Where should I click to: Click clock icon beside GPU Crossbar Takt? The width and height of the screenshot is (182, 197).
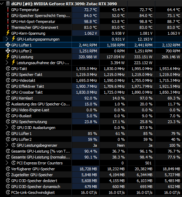point(8,92)
